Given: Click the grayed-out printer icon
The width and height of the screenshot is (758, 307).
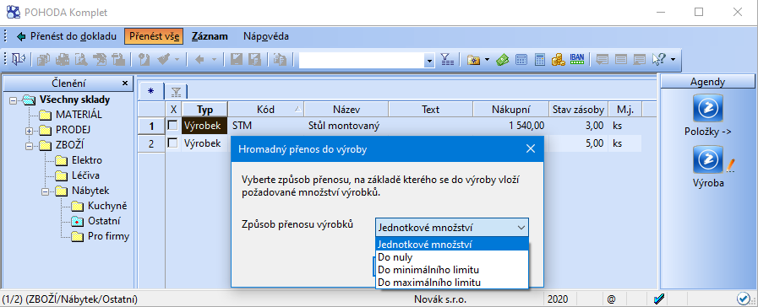Looking at the screenshot, I should click(63, 59).
